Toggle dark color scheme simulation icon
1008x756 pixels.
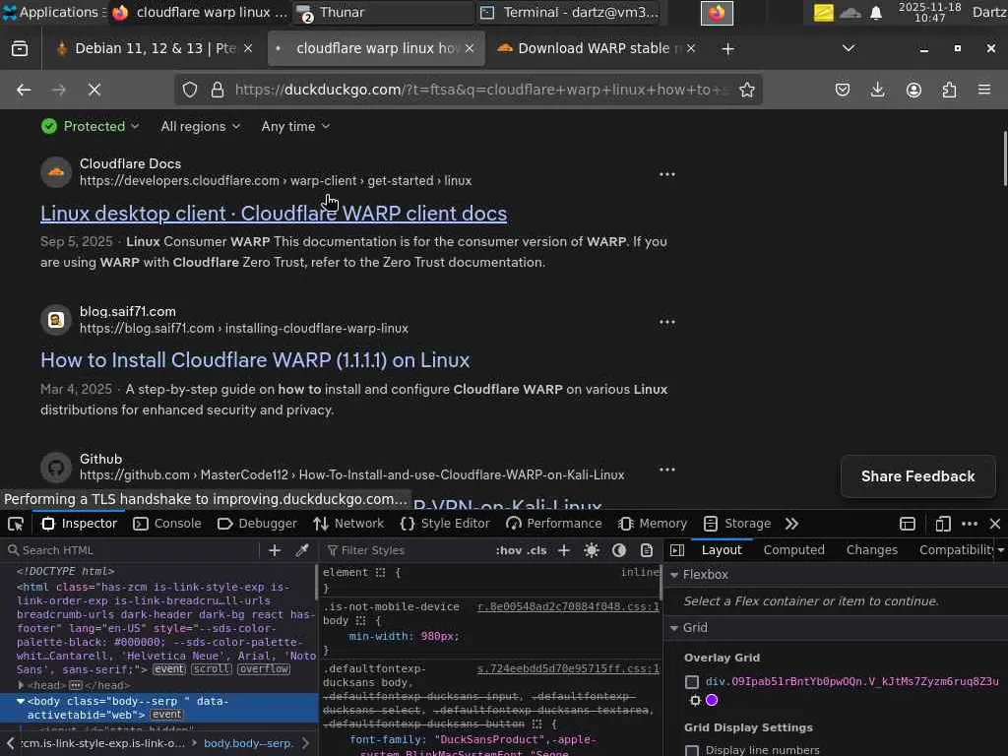coord(619,550)
